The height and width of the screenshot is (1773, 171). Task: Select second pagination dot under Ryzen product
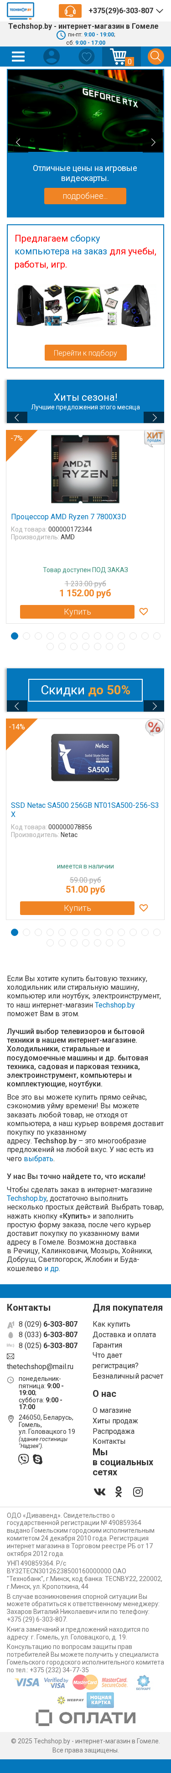pos(26,636)
